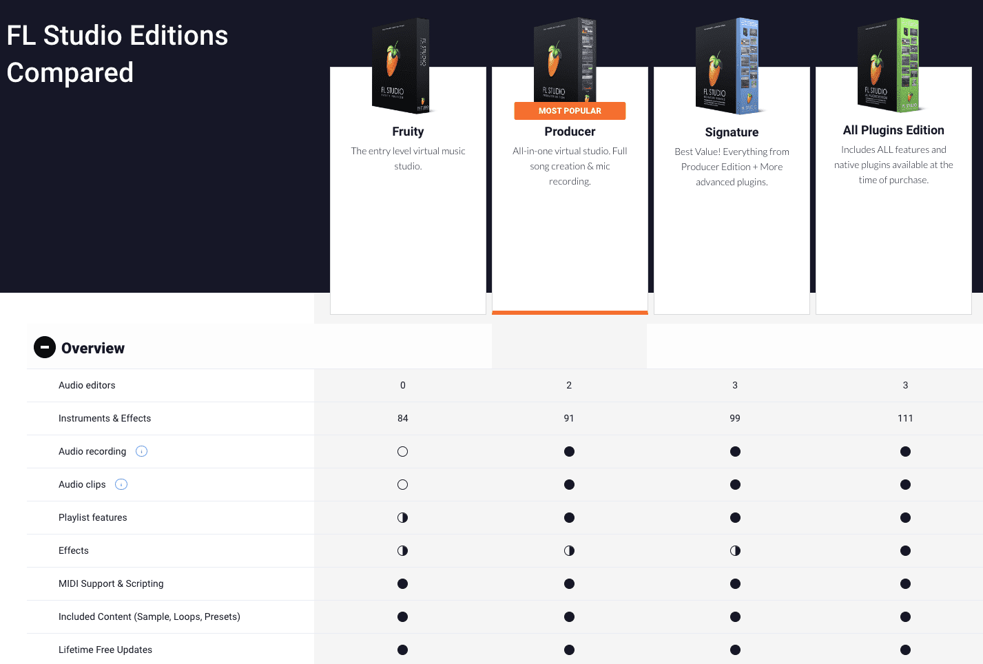983x664 pixels.
Task: Click the empty circle for Fruity Audio clips
Action: (x=403, y=485)
